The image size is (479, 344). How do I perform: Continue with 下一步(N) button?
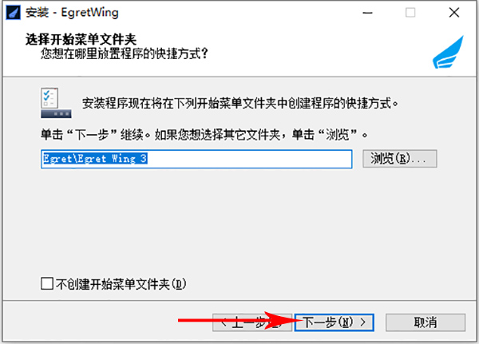[335, 322]
